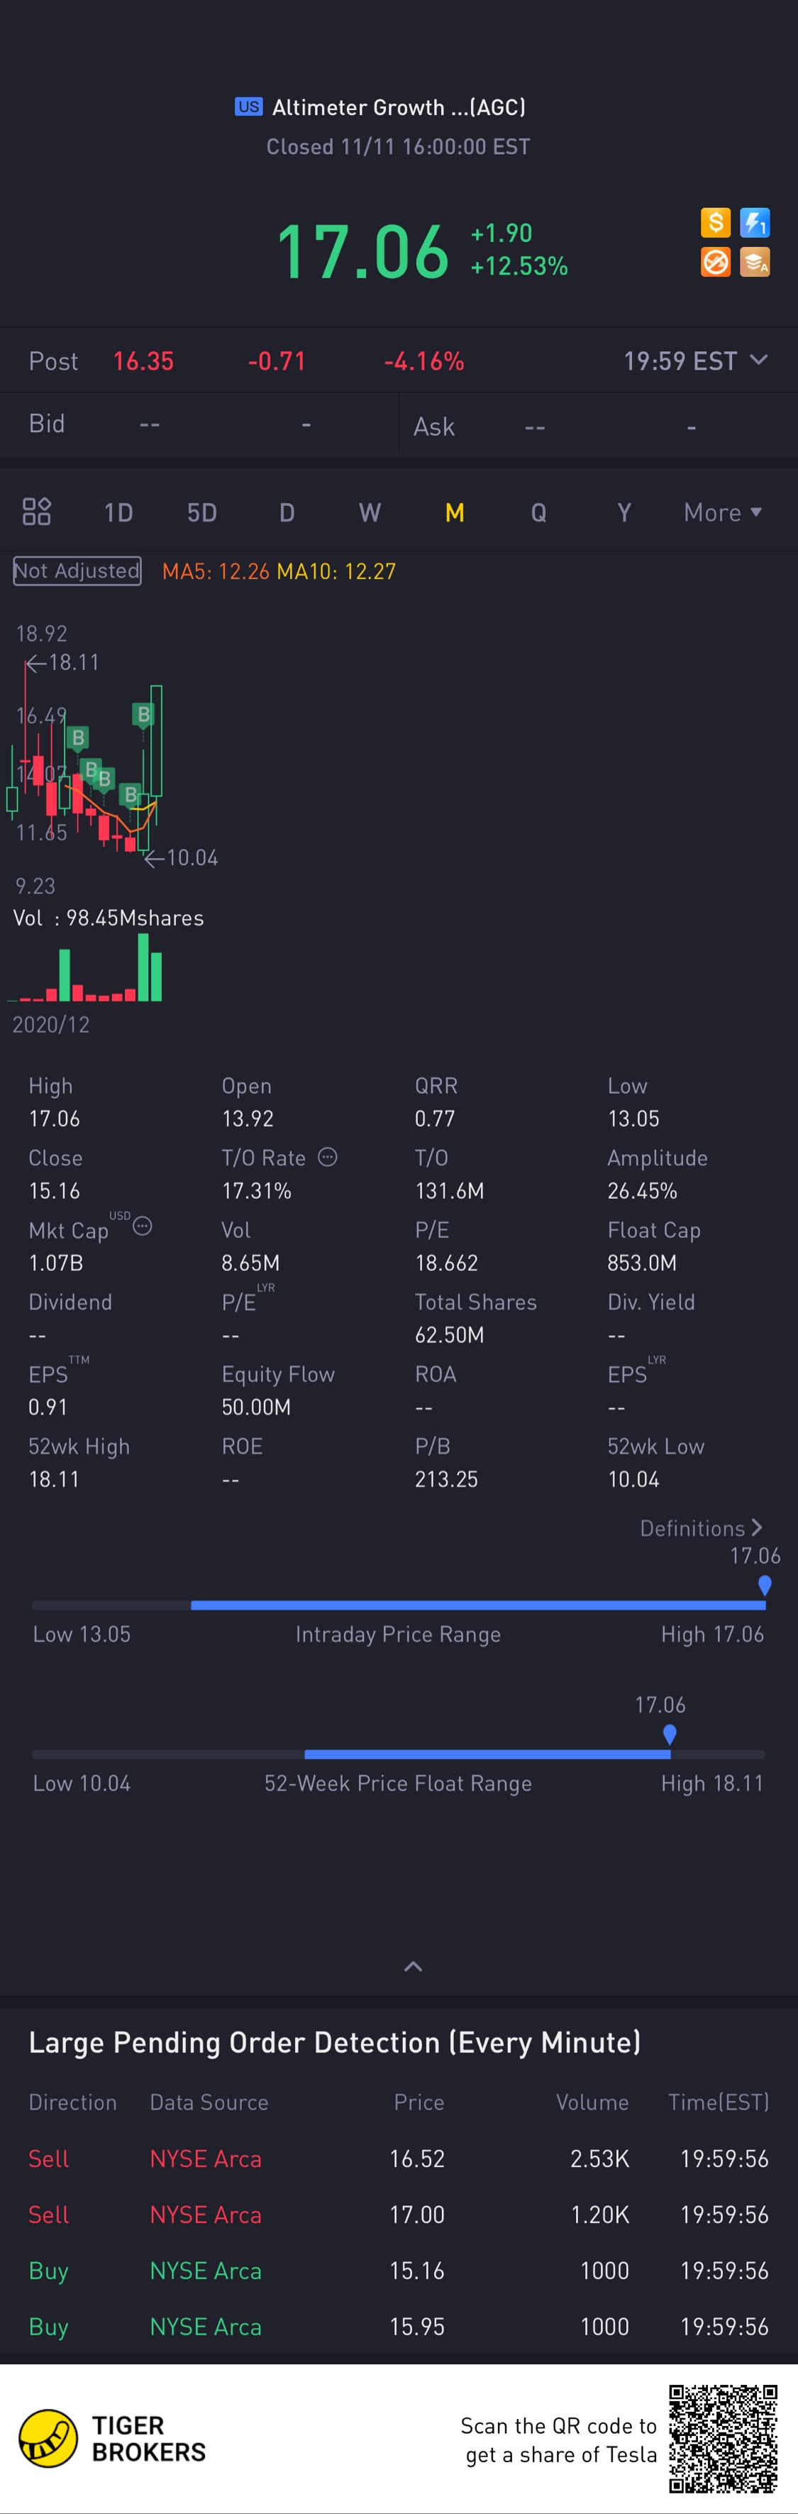Tap the orange crossed-out circle badge
This screenshot has height=2514, width=798.
pyautogui.click(x=715, y=261)
